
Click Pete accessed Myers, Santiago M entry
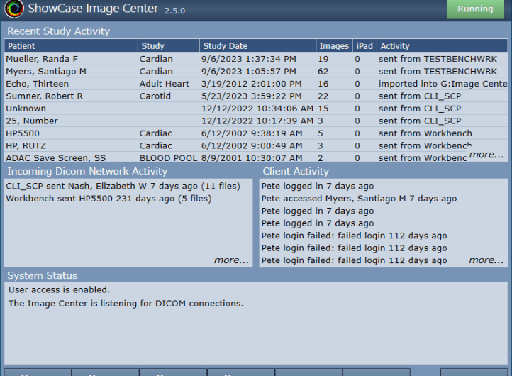pos(359,199)
